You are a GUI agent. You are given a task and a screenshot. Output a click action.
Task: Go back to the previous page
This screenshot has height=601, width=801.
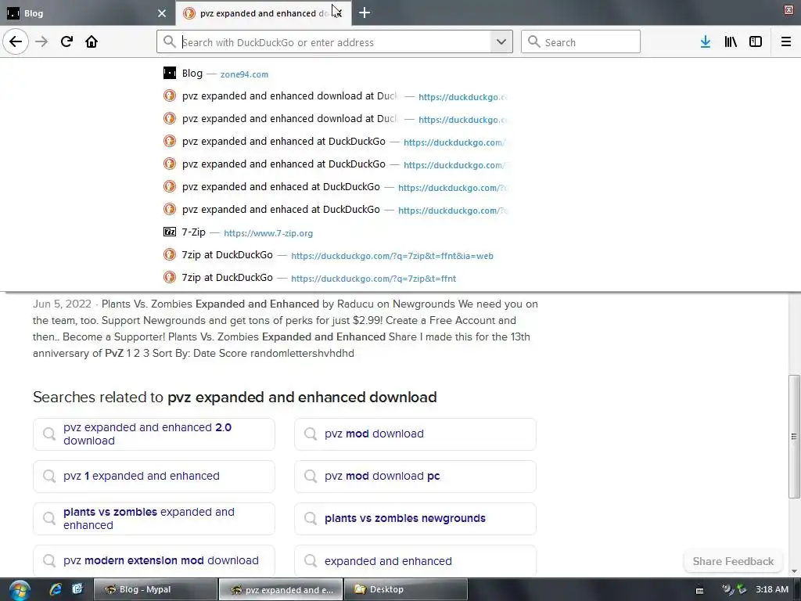coord(16,41)
